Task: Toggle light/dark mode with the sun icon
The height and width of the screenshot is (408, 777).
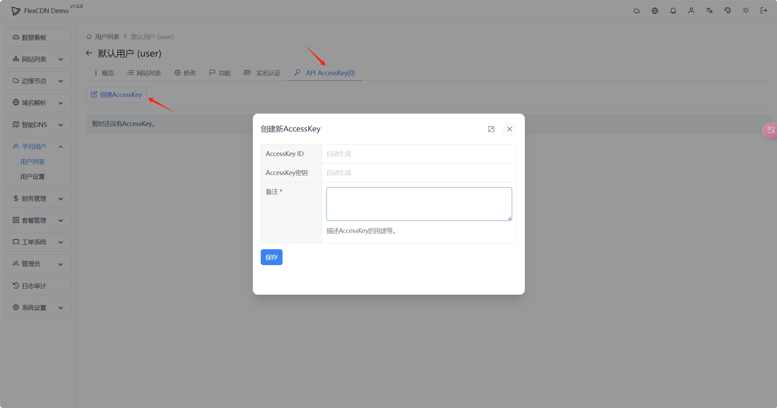Action: click(x=746, y=11)
